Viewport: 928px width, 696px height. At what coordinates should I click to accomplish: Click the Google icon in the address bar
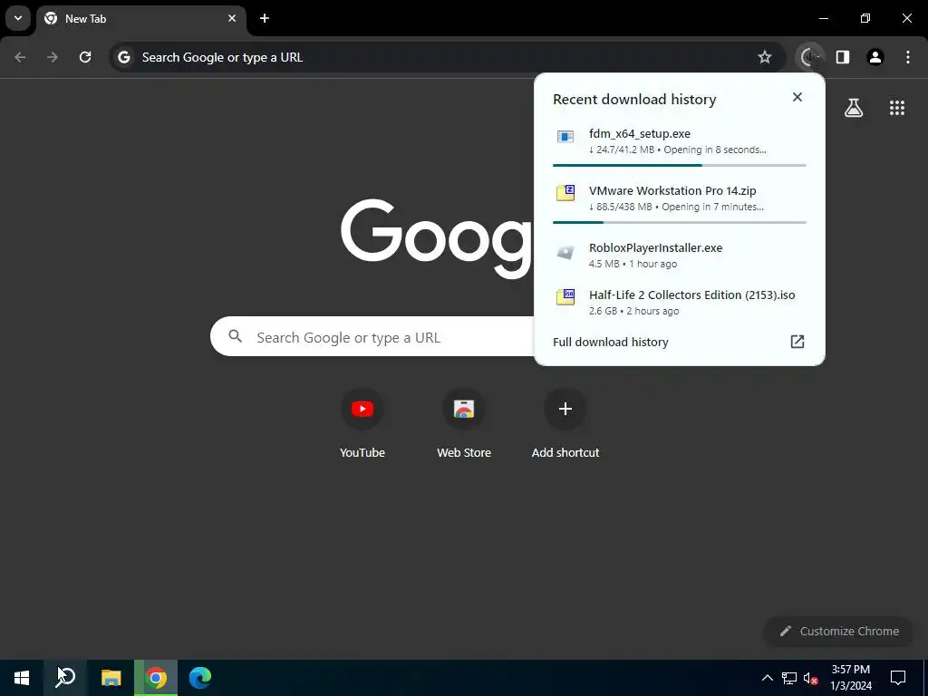[x=123, y=57]
